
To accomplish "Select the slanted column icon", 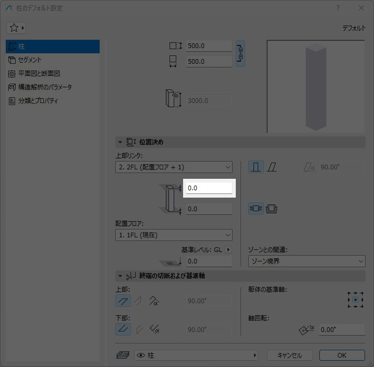I will coord(272,167).
